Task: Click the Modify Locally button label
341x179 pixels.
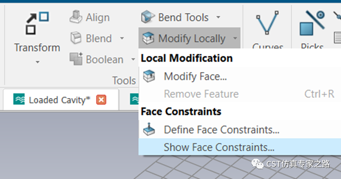Action: [x=192, y=39]
